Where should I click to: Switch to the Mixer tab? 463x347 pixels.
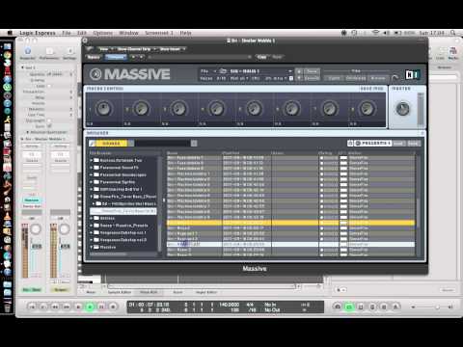tap(91, 292)
